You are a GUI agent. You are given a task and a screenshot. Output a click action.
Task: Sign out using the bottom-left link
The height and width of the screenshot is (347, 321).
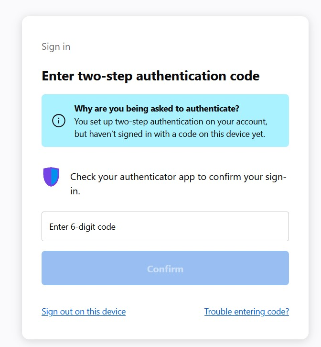[x=84, y=312]
